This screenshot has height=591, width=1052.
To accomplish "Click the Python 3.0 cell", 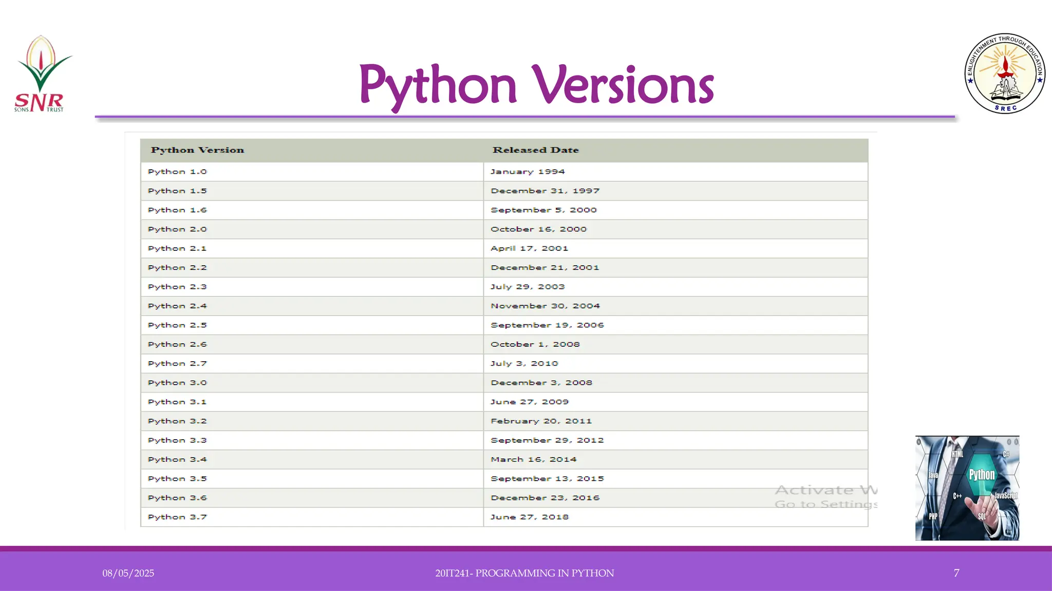I will coord(312,383).
